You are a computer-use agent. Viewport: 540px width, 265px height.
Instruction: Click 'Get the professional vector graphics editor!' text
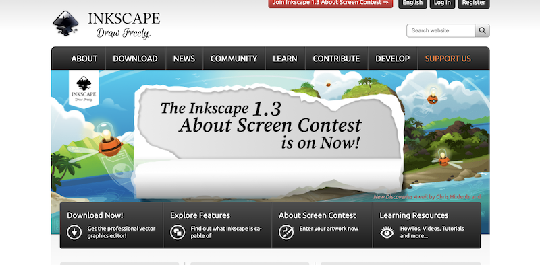pyautogui.click(x=122, y=233)
